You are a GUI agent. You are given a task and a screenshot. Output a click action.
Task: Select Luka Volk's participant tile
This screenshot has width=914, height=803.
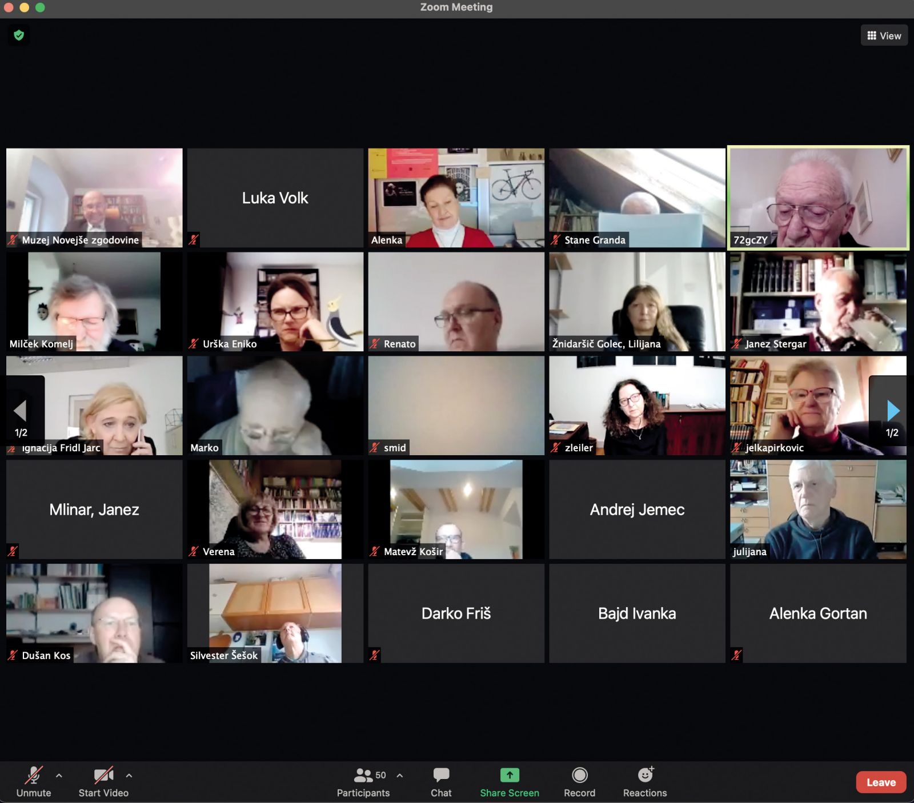[275, 198]
